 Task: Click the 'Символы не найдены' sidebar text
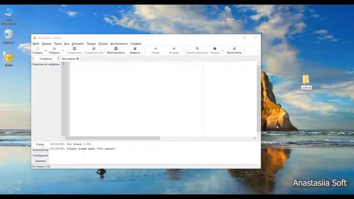[45, 64]
